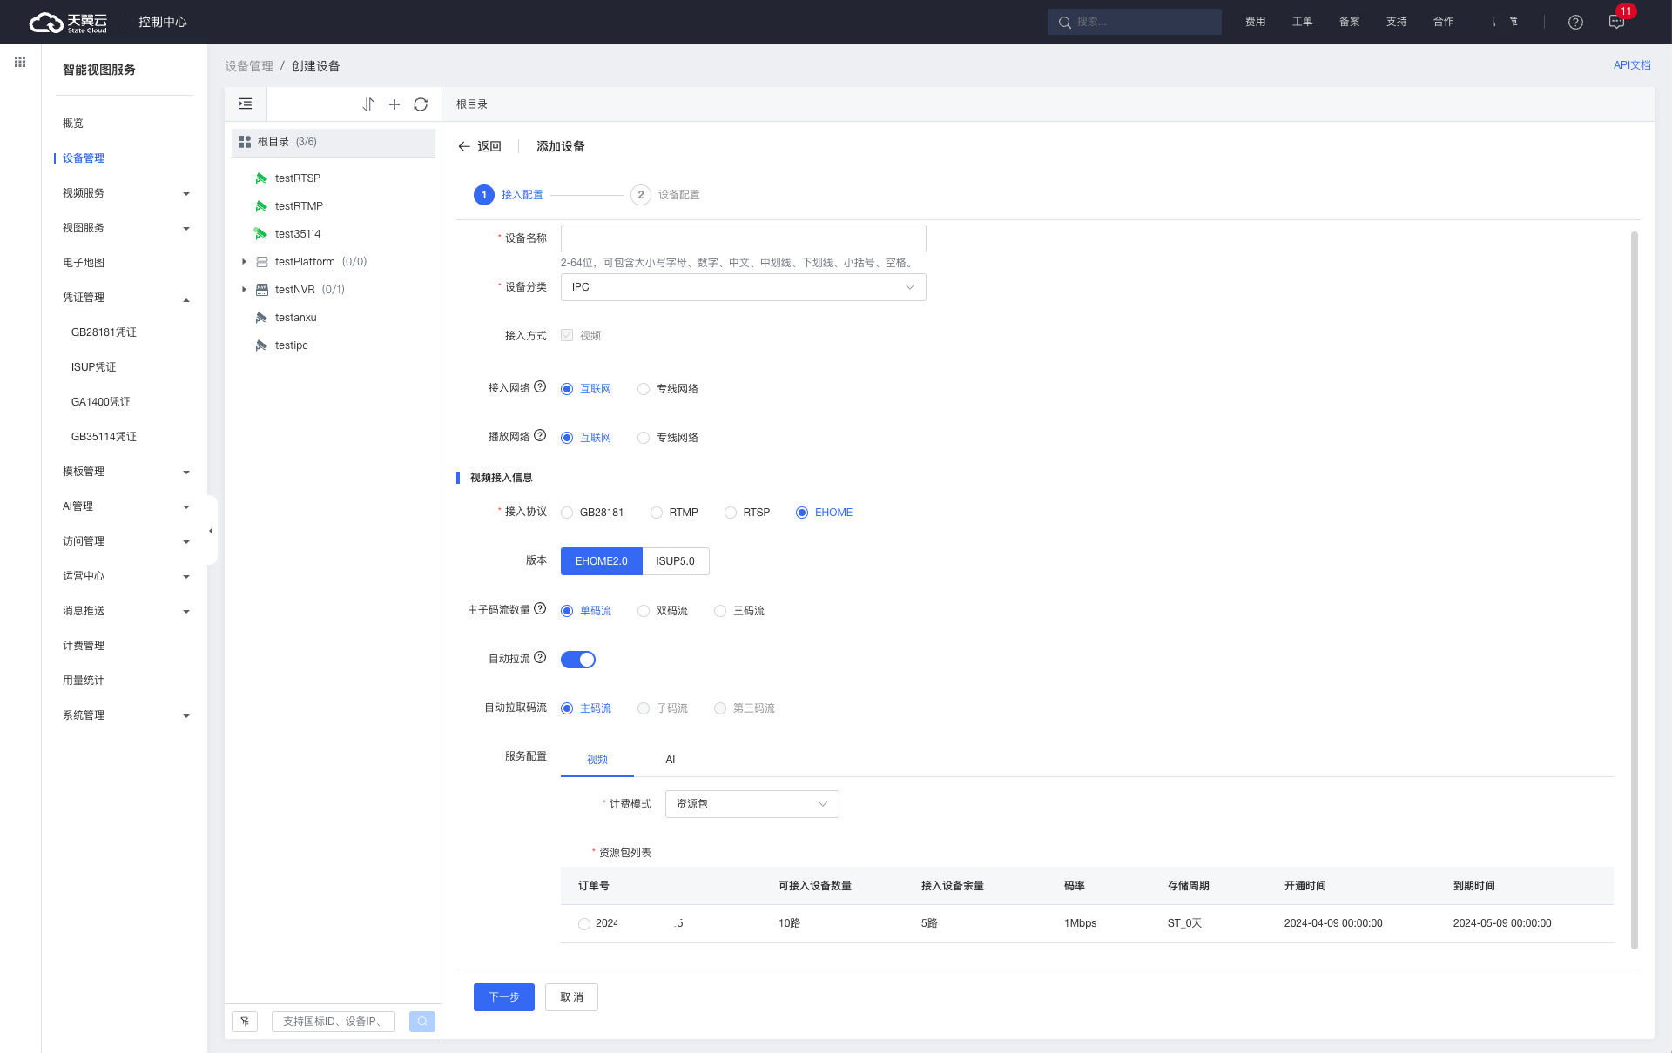Open help for auto pull stream
1672x1053 pixels.
pos(540,658)
